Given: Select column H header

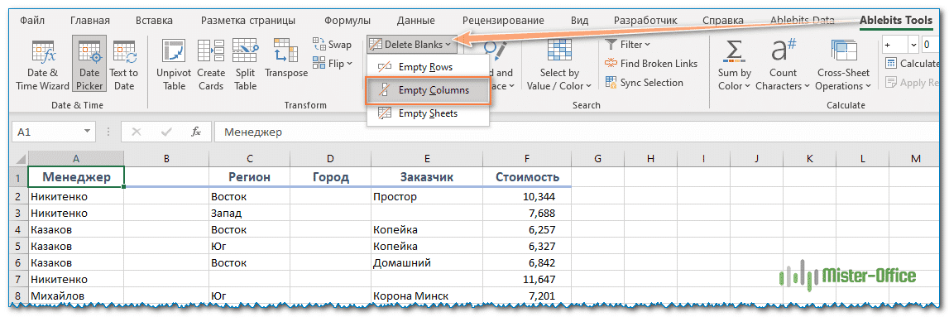Looking at the screenshot, I should coord(650,159).
